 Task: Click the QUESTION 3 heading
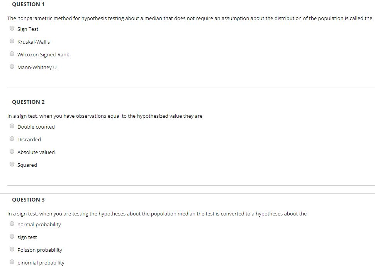(x=28, y=200)
